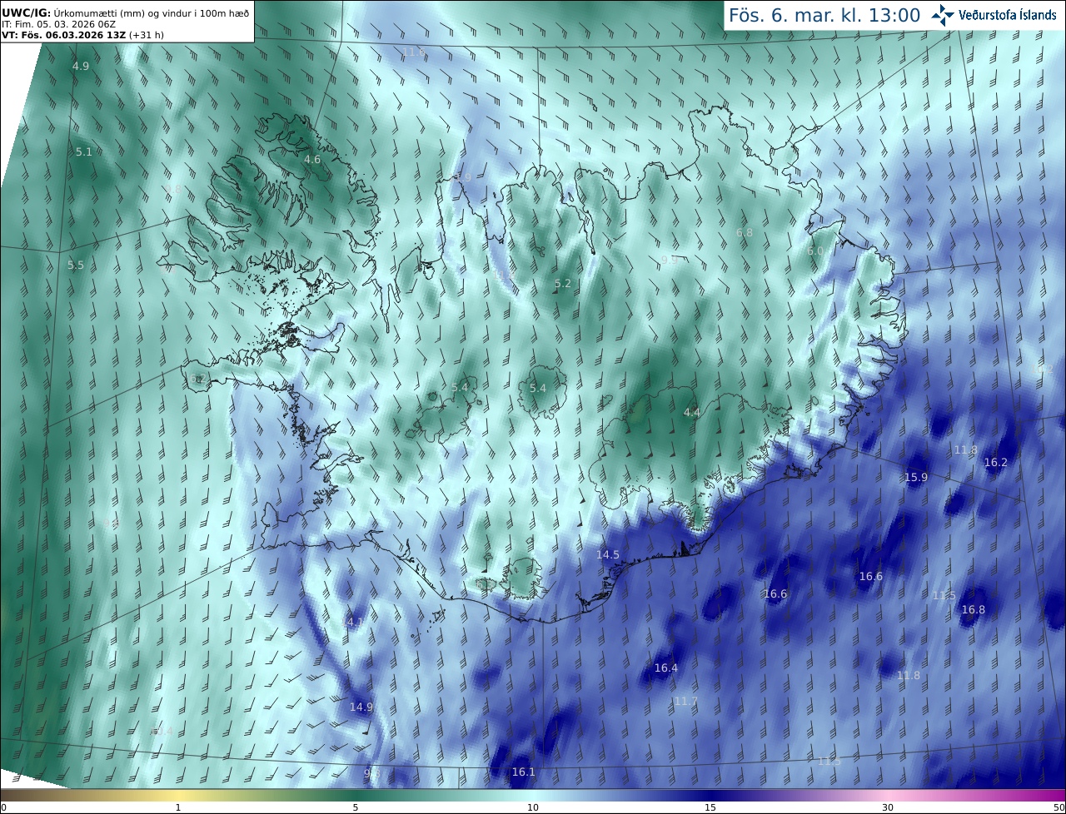Click the Veðurstofa Íslands name text
The height and width of the screenshot is (814, 1066).
point(1008,16)
